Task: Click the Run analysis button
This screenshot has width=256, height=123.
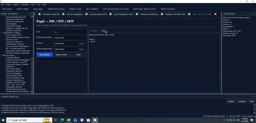Action: [45, 55]
